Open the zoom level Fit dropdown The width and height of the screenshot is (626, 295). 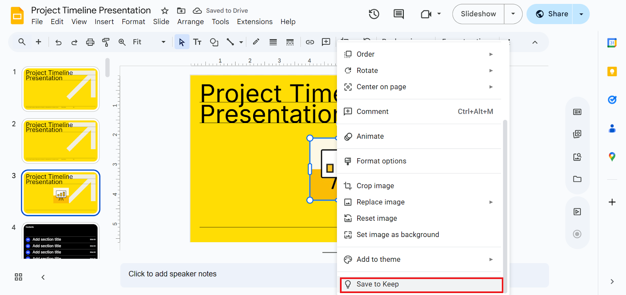(x=149, y=42)
